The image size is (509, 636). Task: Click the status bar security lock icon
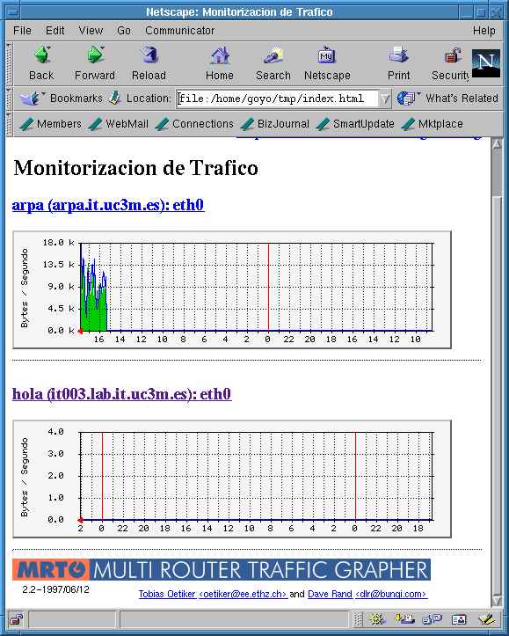(17, 619)
